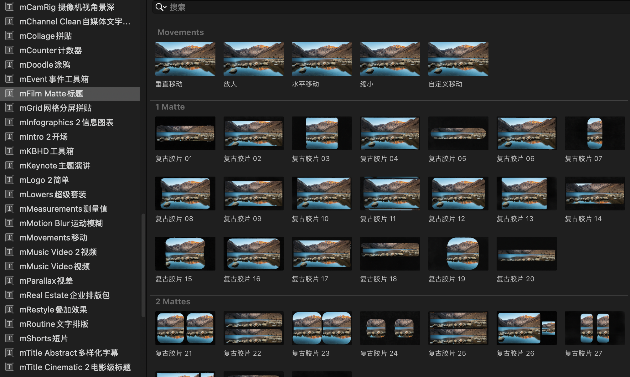Select the 复古胶片 27 two-matte thumbnail

pos(595,328)
